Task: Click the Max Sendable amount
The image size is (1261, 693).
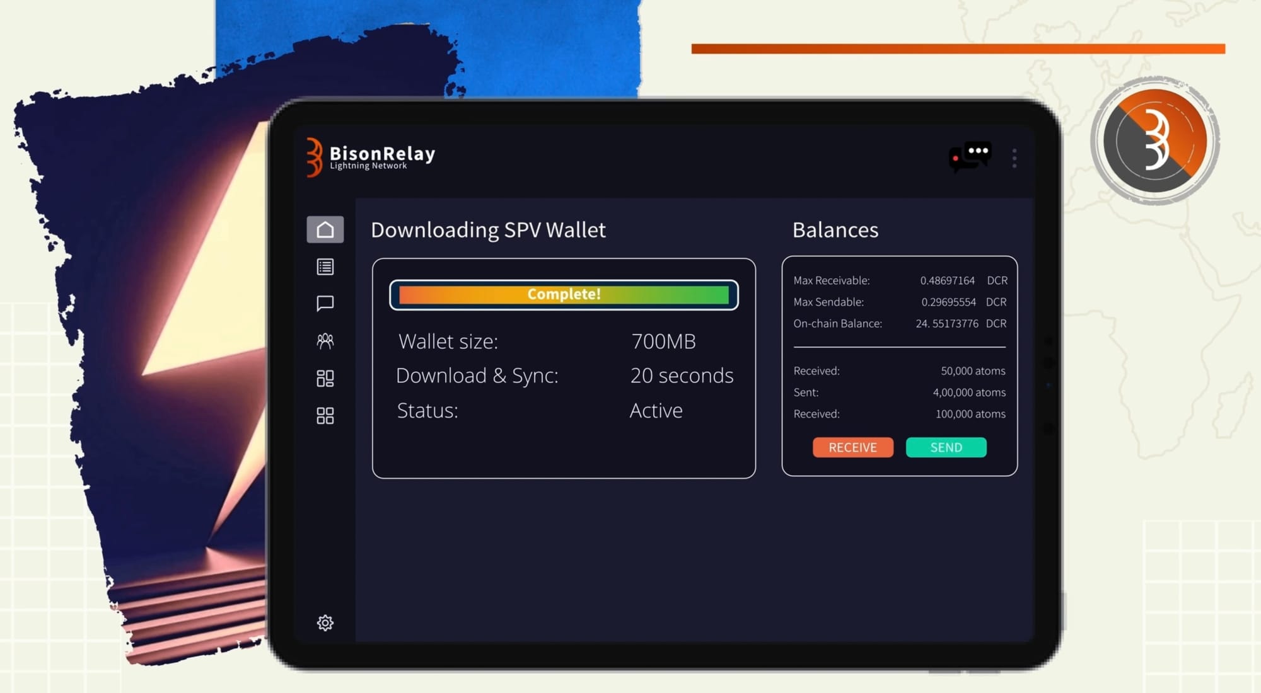Action: pyautogui.click(x=948, y=302)
